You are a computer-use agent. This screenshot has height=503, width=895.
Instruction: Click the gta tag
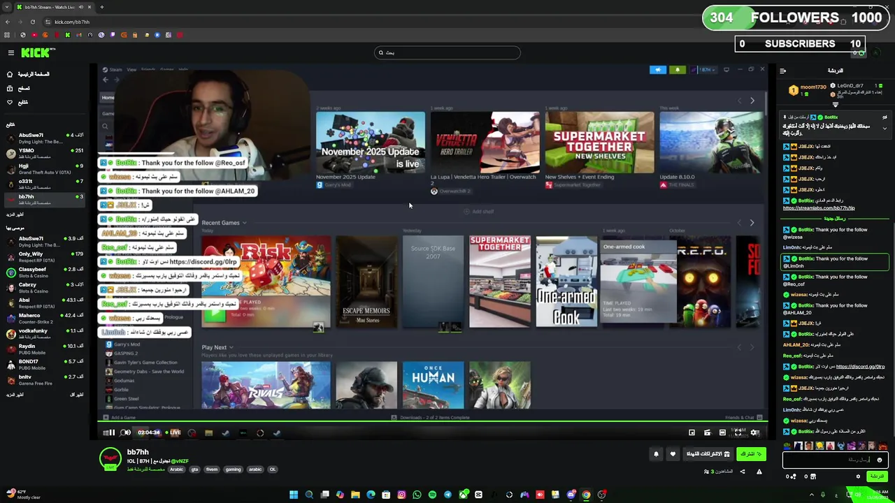[x=194, y=469]
